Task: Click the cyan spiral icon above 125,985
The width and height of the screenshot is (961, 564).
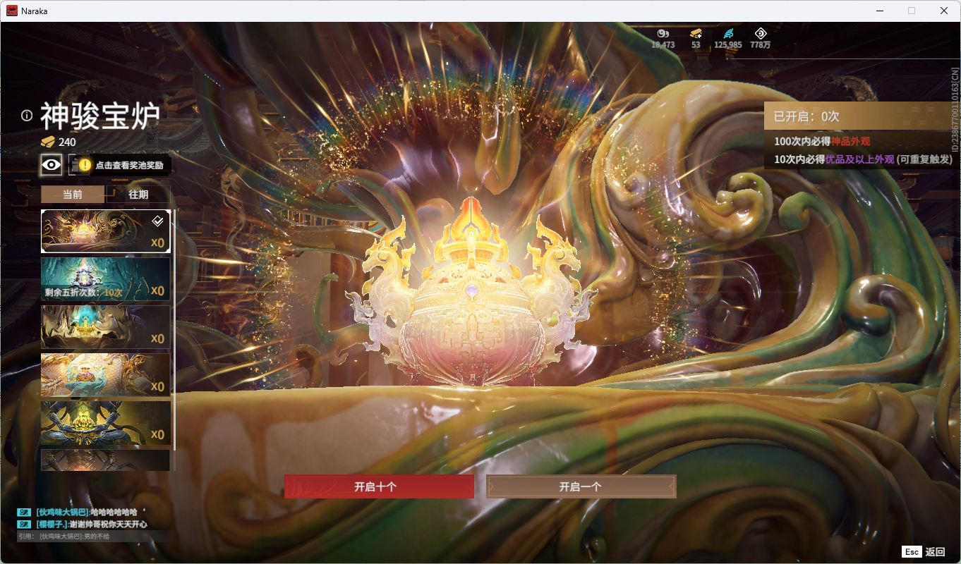Action: pos(727,33)
